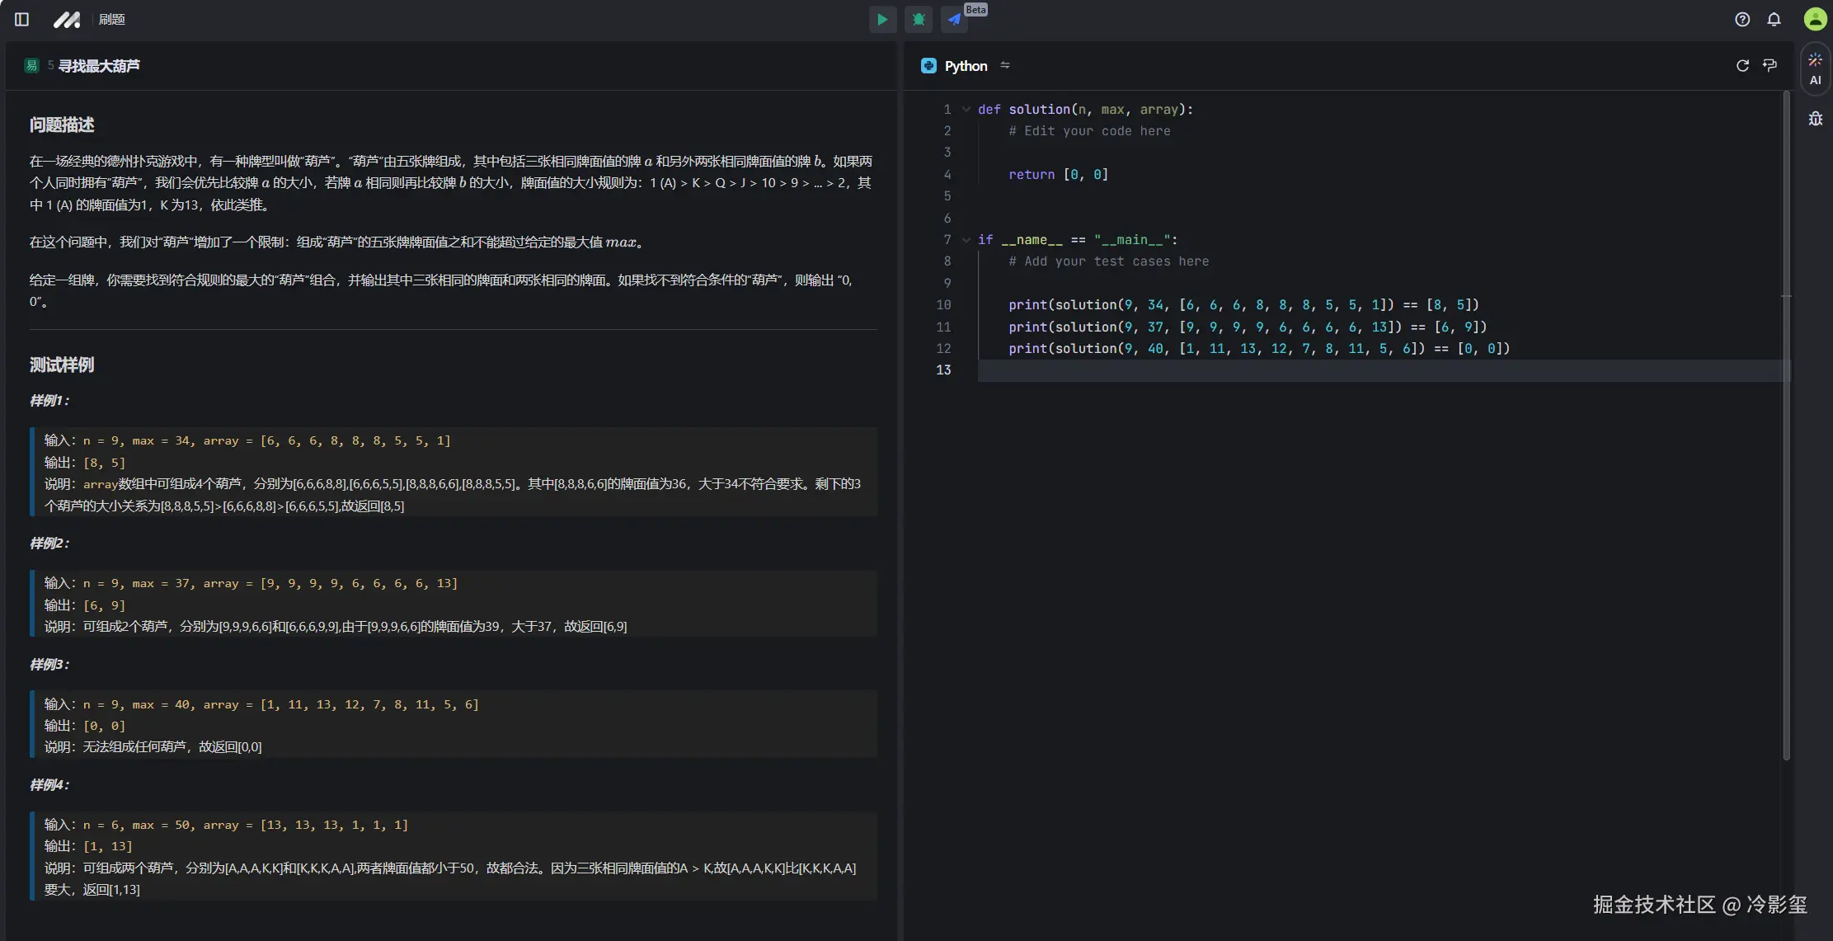Click the bug icon in the right sidebar
1833x941 pixels.
[1815, 119]
